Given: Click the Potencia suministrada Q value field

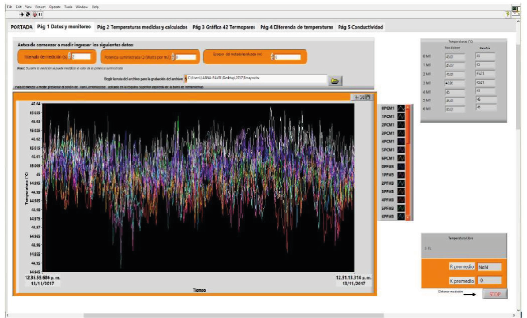Looking at the screenshot, I should pos(186,57).
